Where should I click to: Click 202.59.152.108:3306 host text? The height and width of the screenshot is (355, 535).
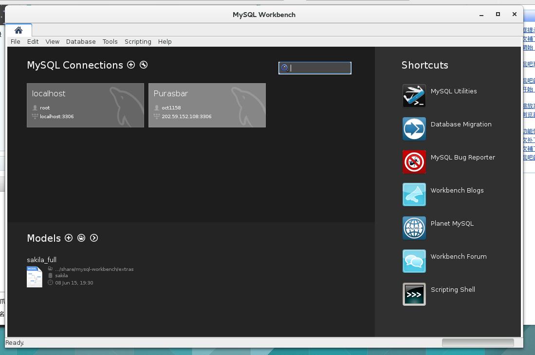186,116
